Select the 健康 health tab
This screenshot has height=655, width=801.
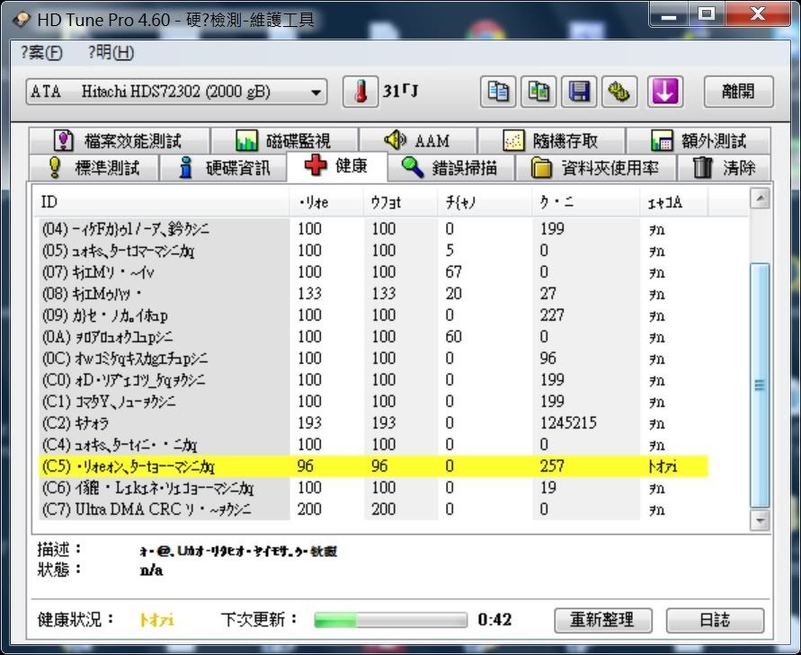337,166
